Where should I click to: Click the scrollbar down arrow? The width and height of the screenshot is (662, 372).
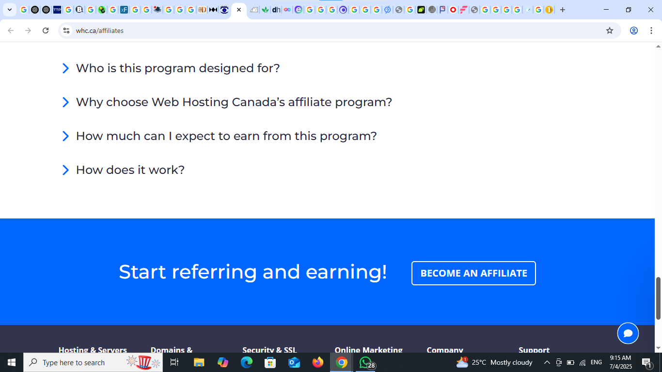[x=658, y=348]
